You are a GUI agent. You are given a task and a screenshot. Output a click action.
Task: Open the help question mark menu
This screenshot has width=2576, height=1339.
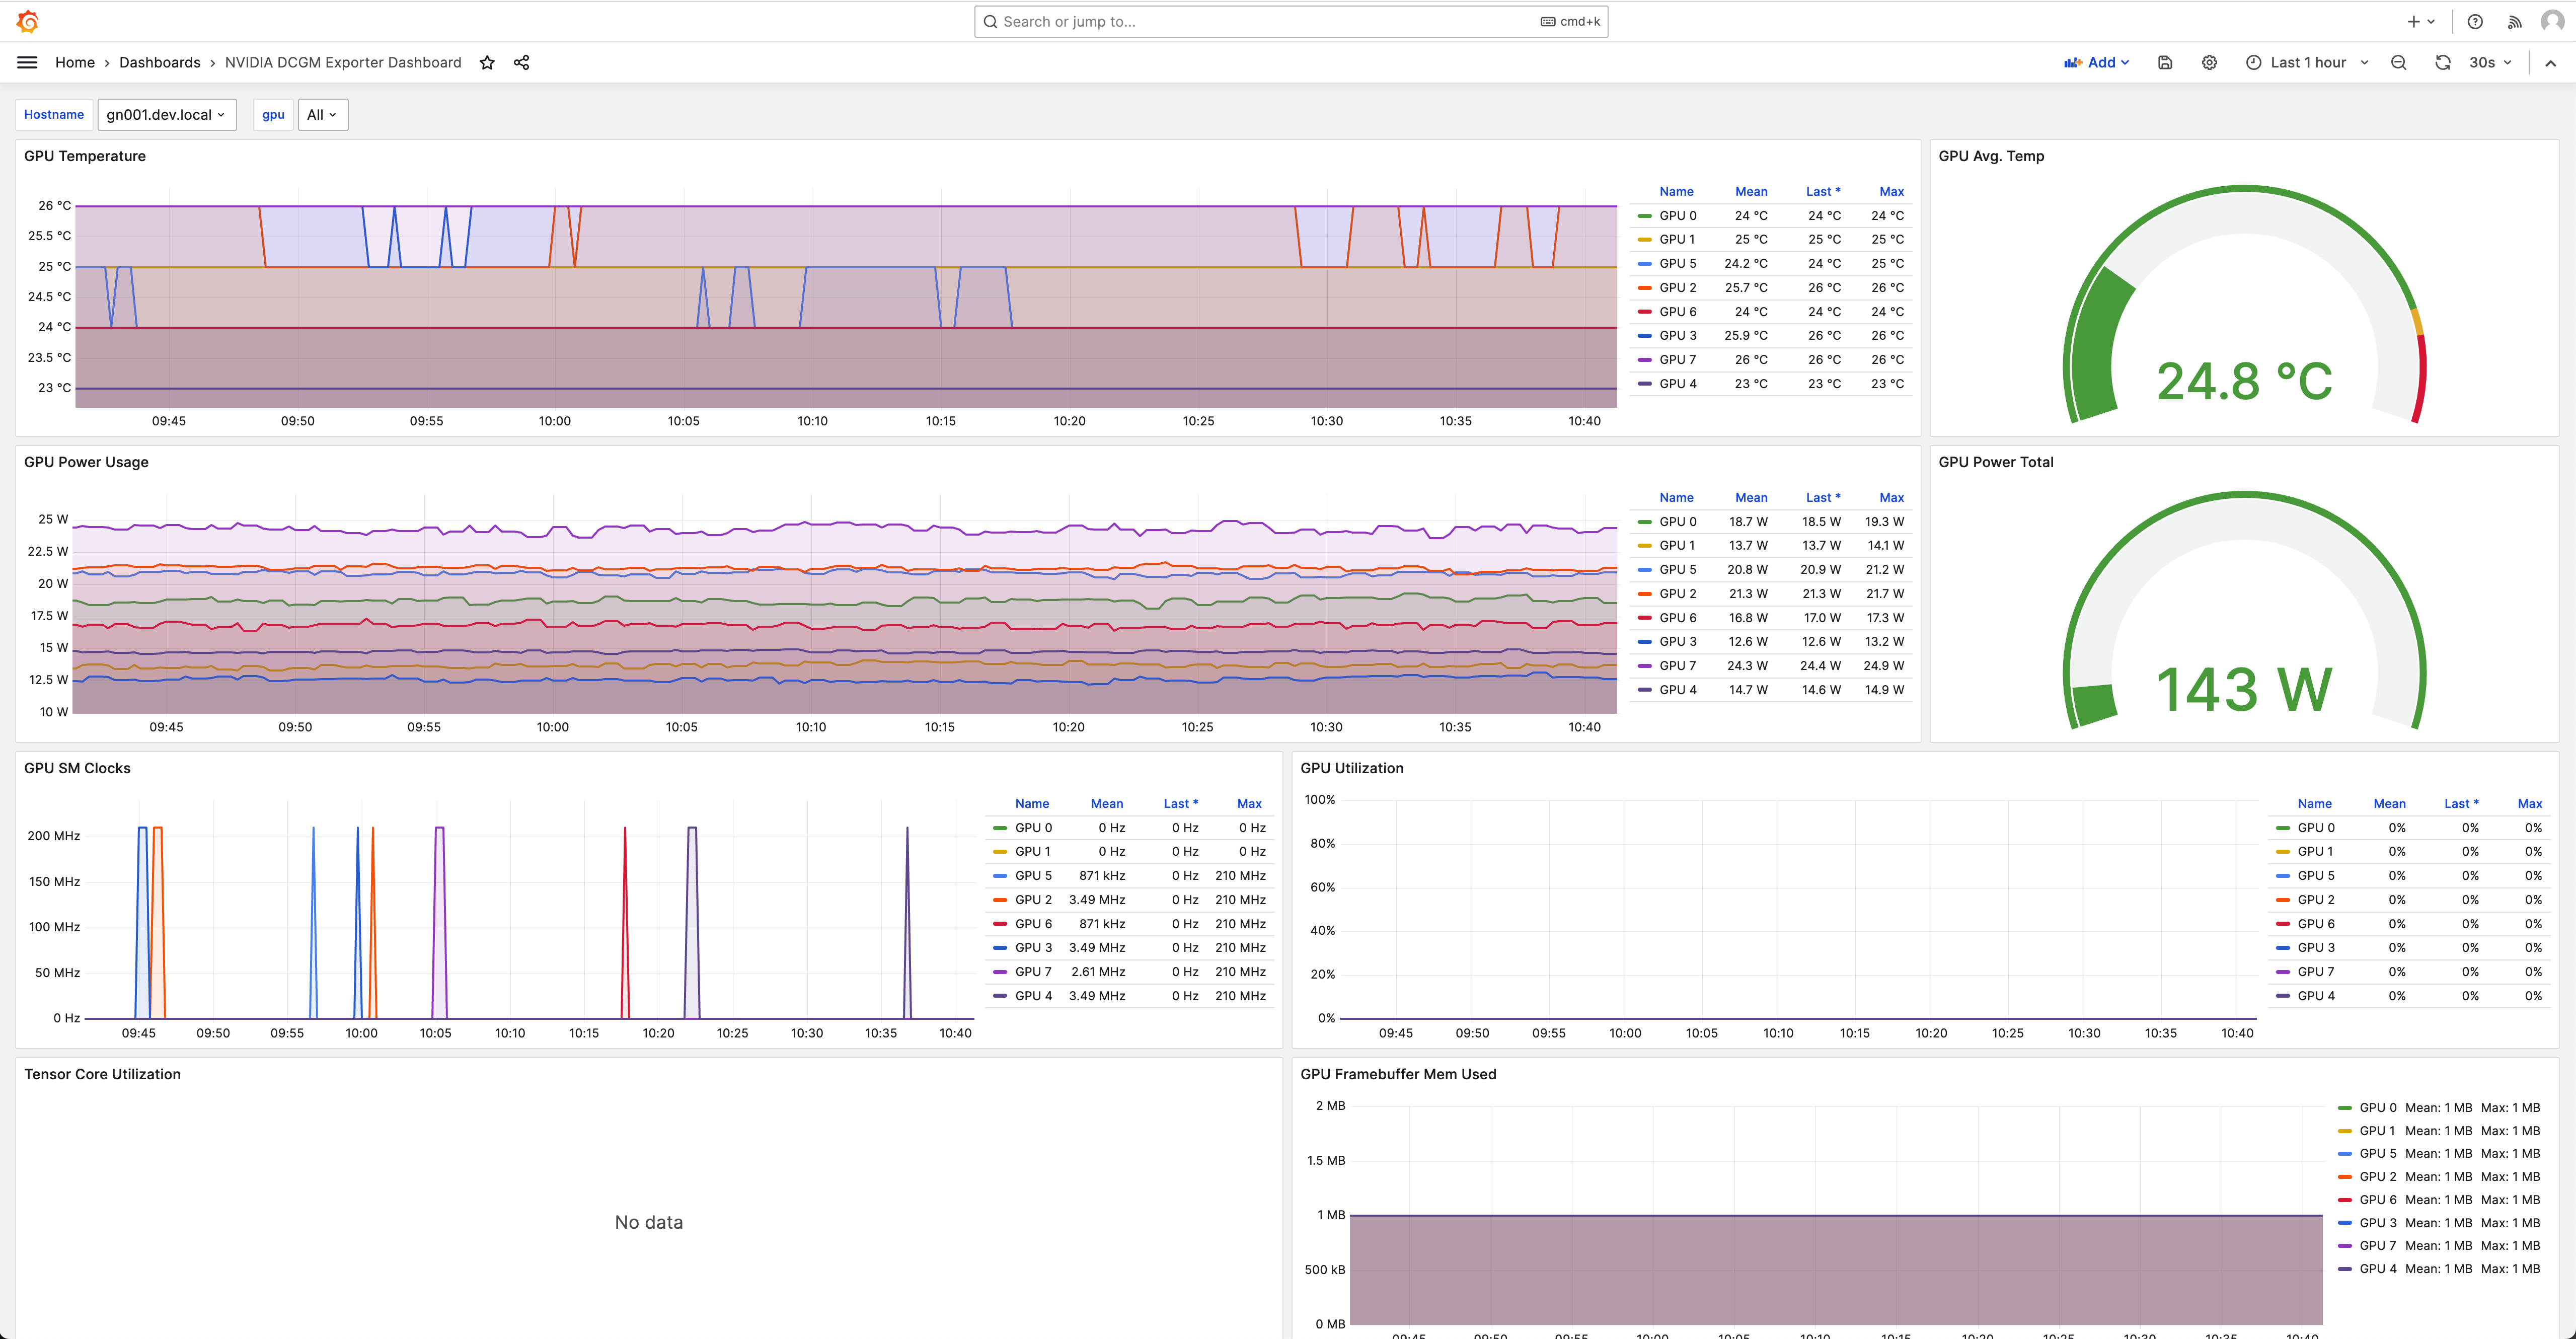[x=2475, y=21]
